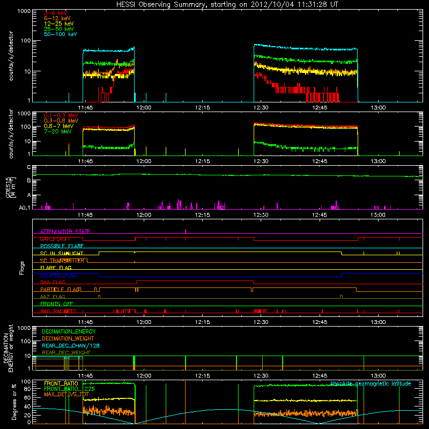Click 13:00 tick label under Flags panel

(378, 322)
